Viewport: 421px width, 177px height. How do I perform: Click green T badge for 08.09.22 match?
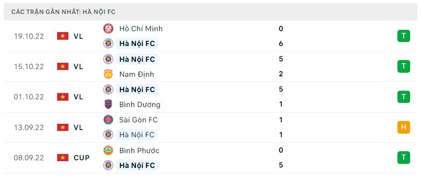coord(403,158)
